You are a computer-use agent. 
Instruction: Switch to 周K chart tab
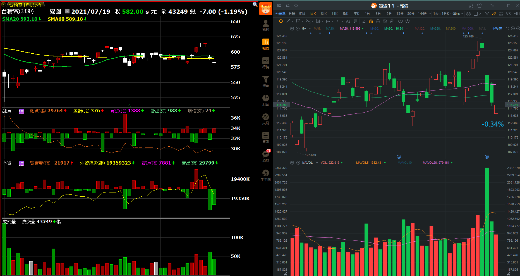coord(324,13)
